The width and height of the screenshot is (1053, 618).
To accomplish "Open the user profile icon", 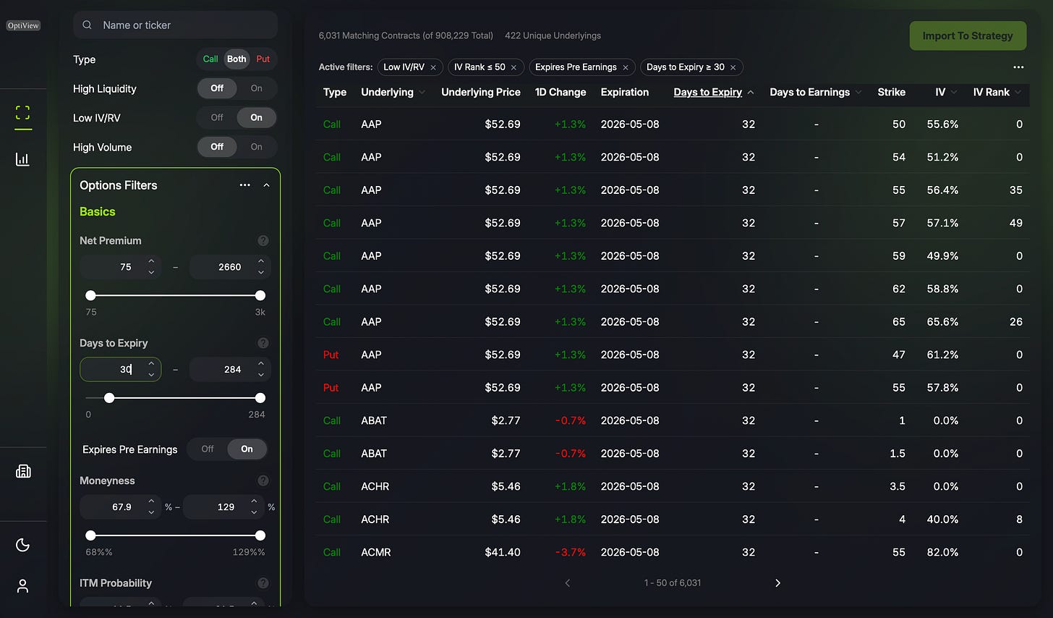I will (22, 586).
